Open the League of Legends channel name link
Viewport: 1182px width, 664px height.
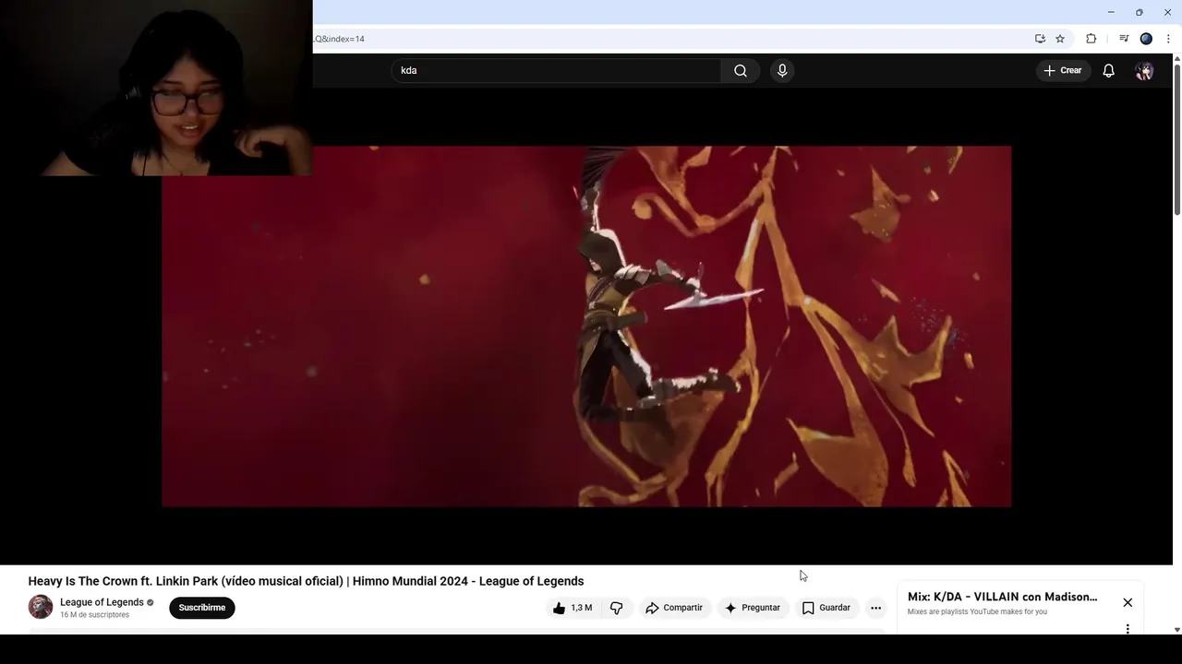102,602
